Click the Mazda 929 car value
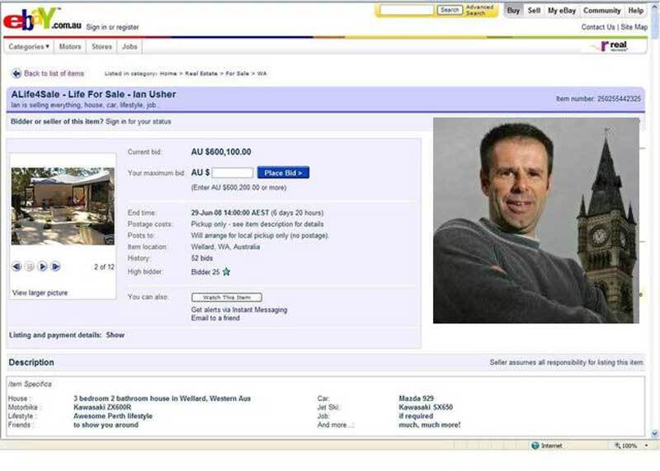Viewport: 660px width, 471px height. point(416,398)
